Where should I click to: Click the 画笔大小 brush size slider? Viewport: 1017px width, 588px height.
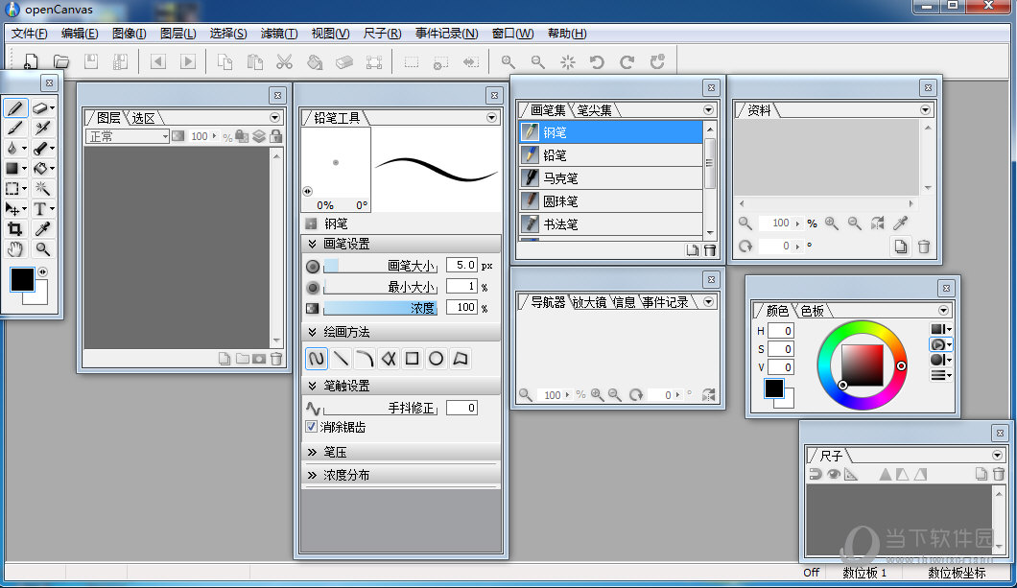coord(380,265)
